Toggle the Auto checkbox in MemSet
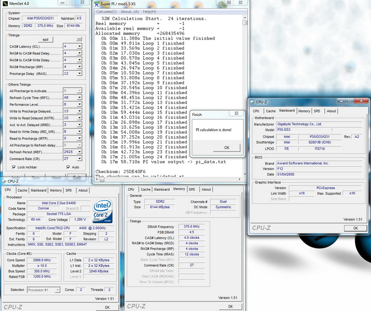 point(68,167)
